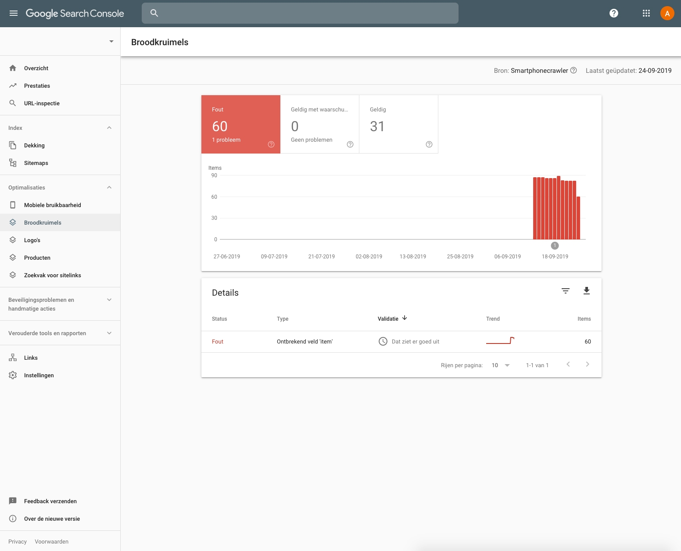681x551 pixels.
Task: Click help icon in Geldig met waarschuwing card
Action: pyautogui.click(x=350, y=144)
